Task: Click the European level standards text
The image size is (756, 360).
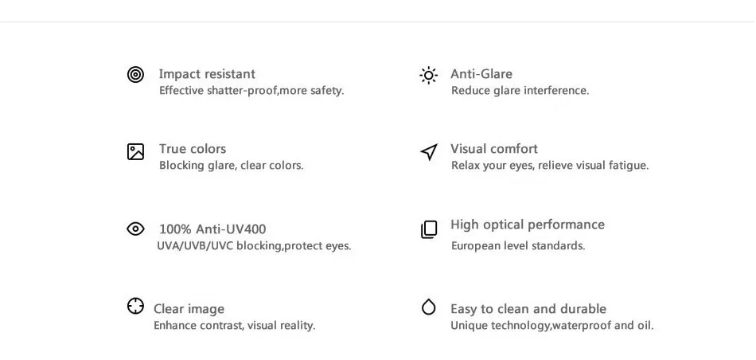Action: [518, 245]
